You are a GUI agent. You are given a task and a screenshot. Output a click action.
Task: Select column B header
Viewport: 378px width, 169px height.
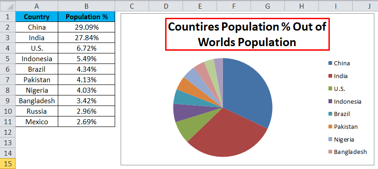pos(87,6)
